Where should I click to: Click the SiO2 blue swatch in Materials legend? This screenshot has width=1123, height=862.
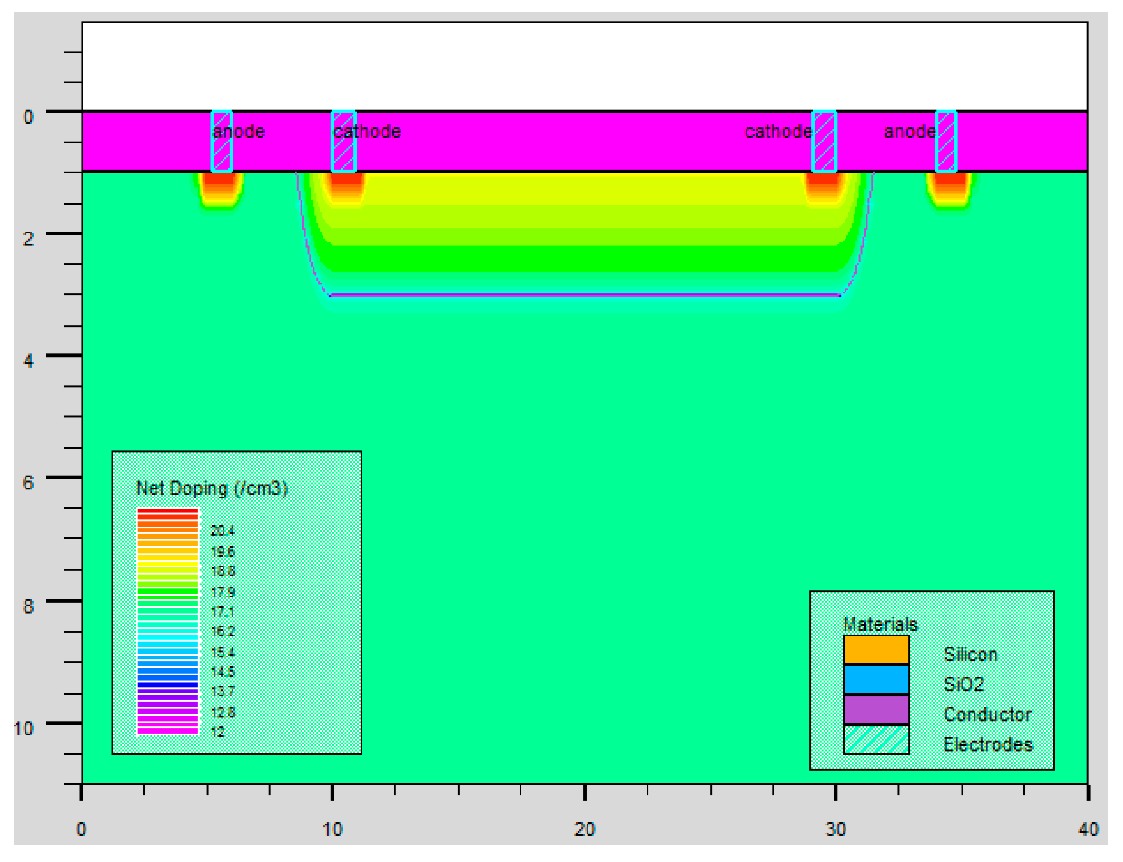(x=876, y=680)
